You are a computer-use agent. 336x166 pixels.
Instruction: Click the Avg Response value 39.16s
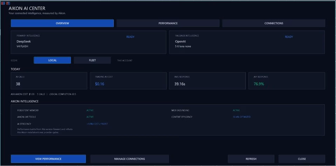click(180, 84)
